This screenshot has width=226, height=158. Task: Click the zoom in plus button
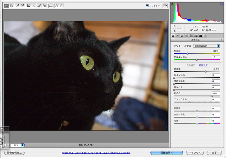(8, 145)
